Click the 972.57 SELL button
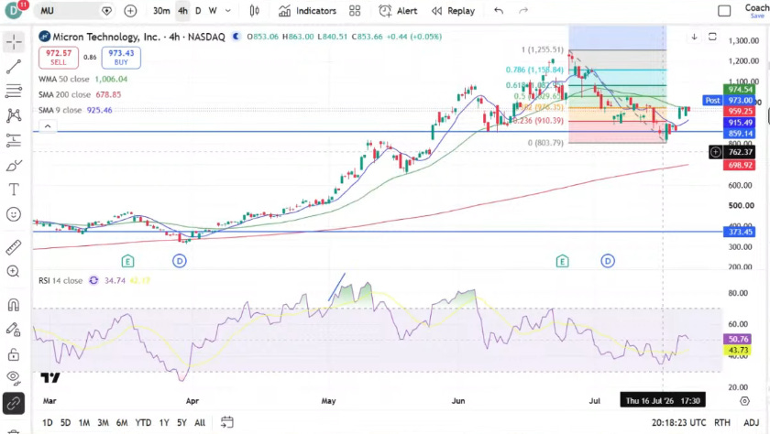This screenshot has height=434, width=770. (59, 58)
